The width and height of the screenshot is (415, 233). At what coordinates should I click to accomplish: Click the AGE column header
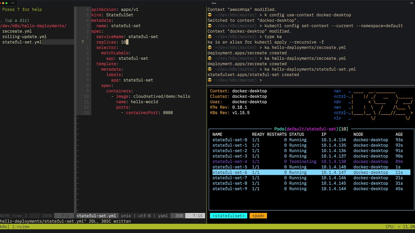coord(399,134)
